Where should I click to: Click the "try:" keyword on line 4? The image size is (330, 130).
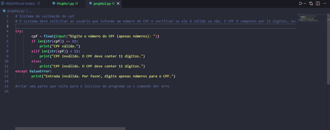point(19,31)
